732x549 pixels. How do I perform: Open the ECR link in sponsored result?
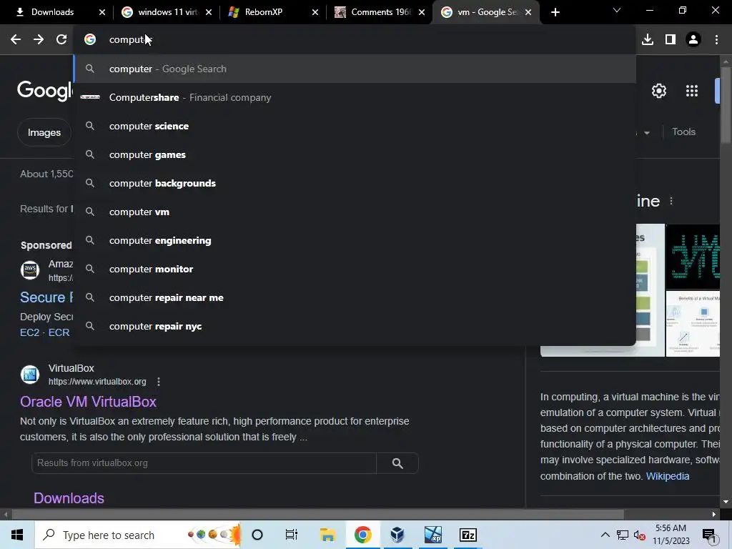coord(59,332)
